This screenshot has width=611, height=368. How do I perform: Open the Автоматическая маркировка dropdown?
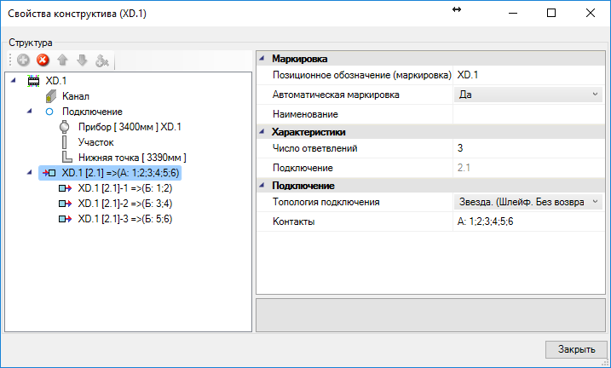point(595,95)
